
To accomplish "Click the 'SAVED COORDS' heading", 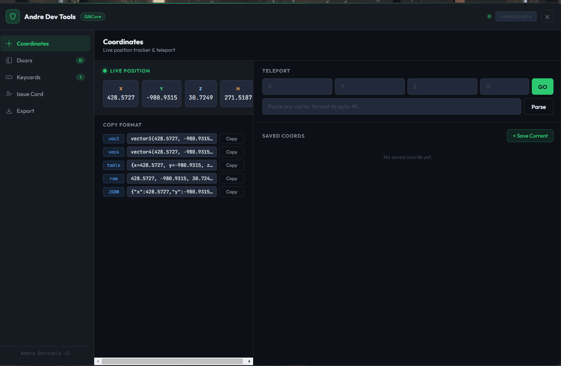I will [283, 136].
